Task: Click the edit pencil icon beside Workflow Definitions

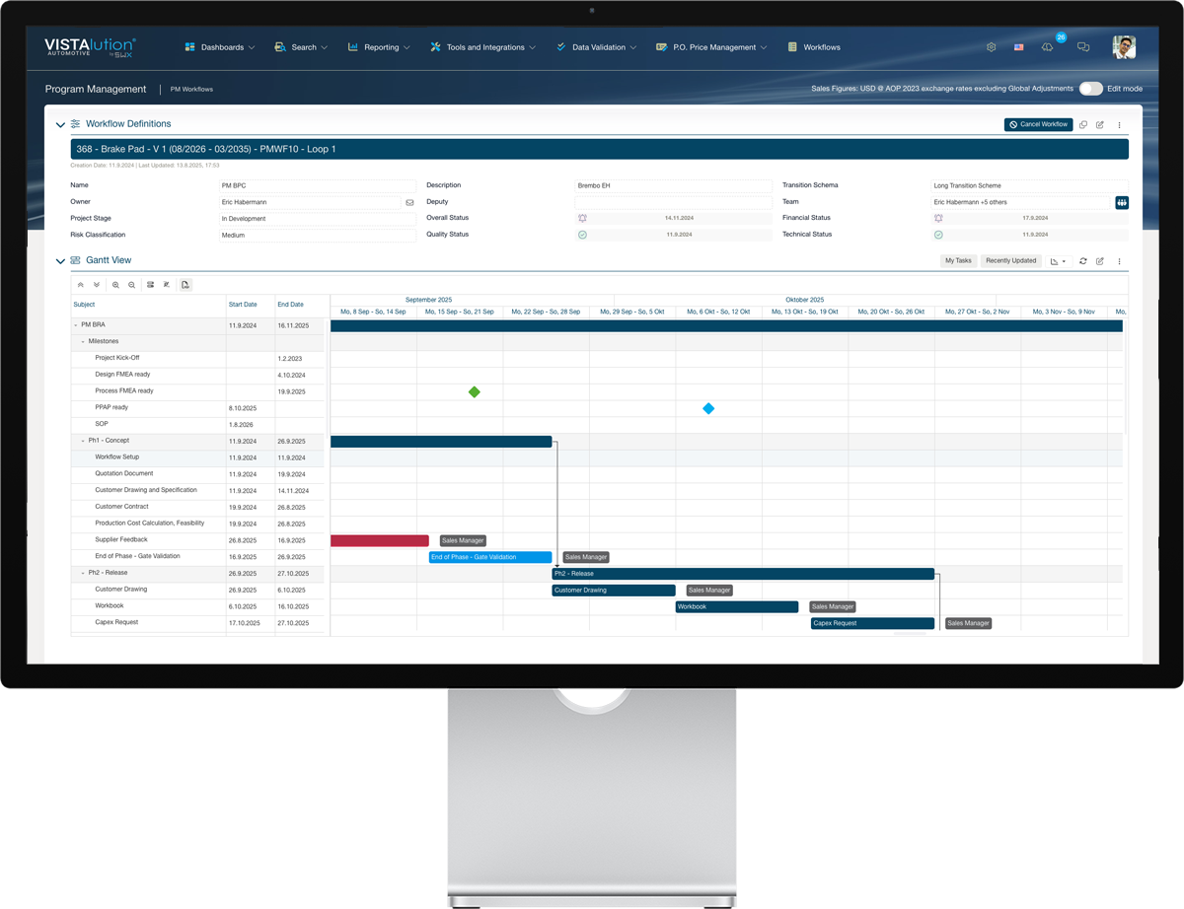Action: coord(1100,124)
